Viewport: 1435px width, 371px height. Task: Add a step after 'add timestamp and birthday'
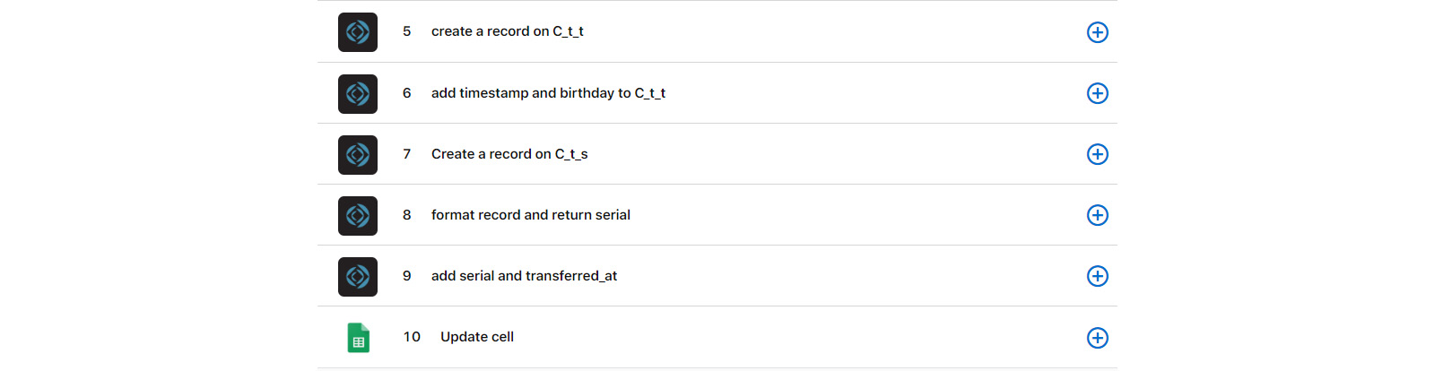(1097, 93)
